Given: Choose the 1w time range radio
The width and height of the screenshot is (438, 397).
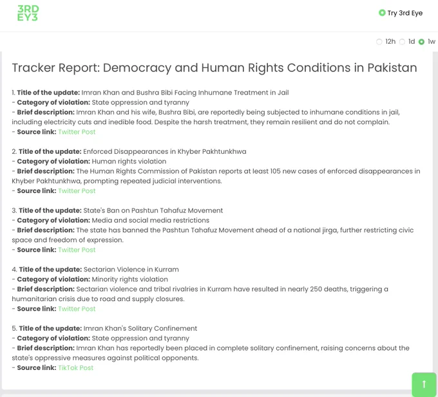Looking at the screenshot, I should pos(422,42).
